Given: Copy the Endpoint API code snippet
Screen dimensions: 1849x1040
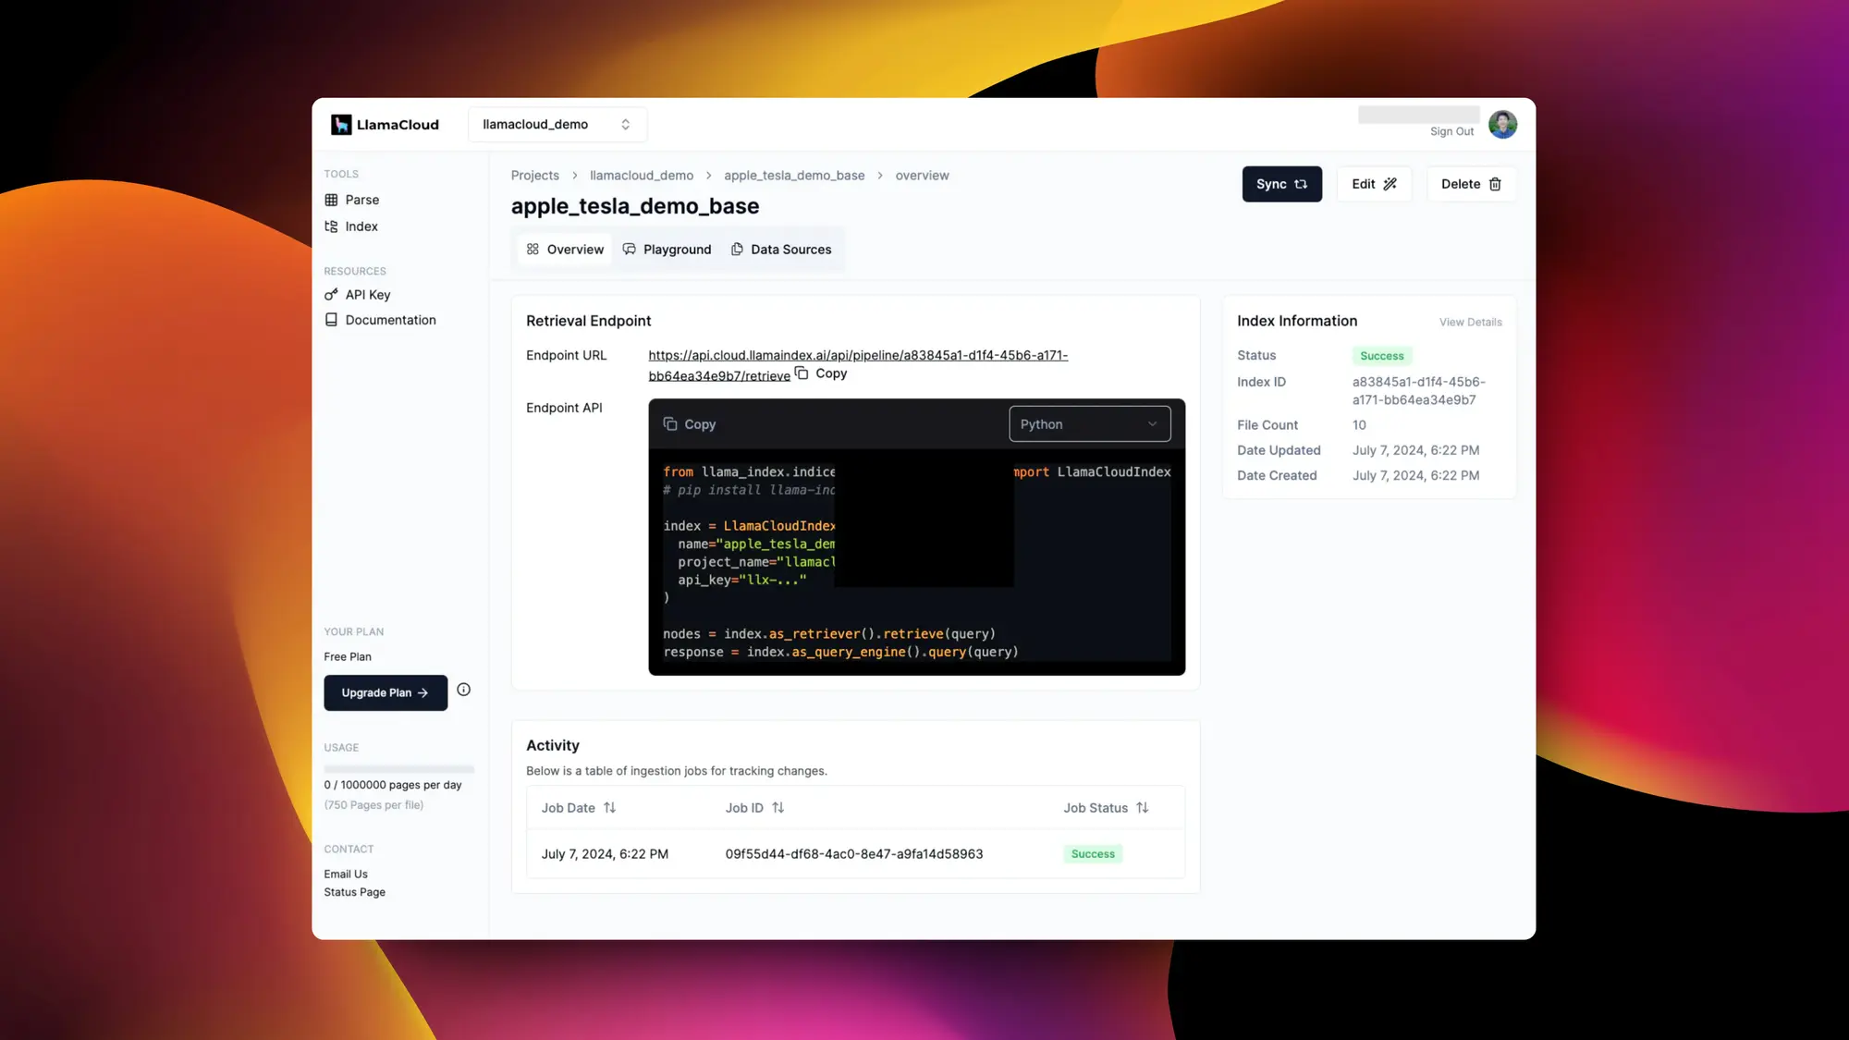Looking at the screenshot, I should (690, 424).
